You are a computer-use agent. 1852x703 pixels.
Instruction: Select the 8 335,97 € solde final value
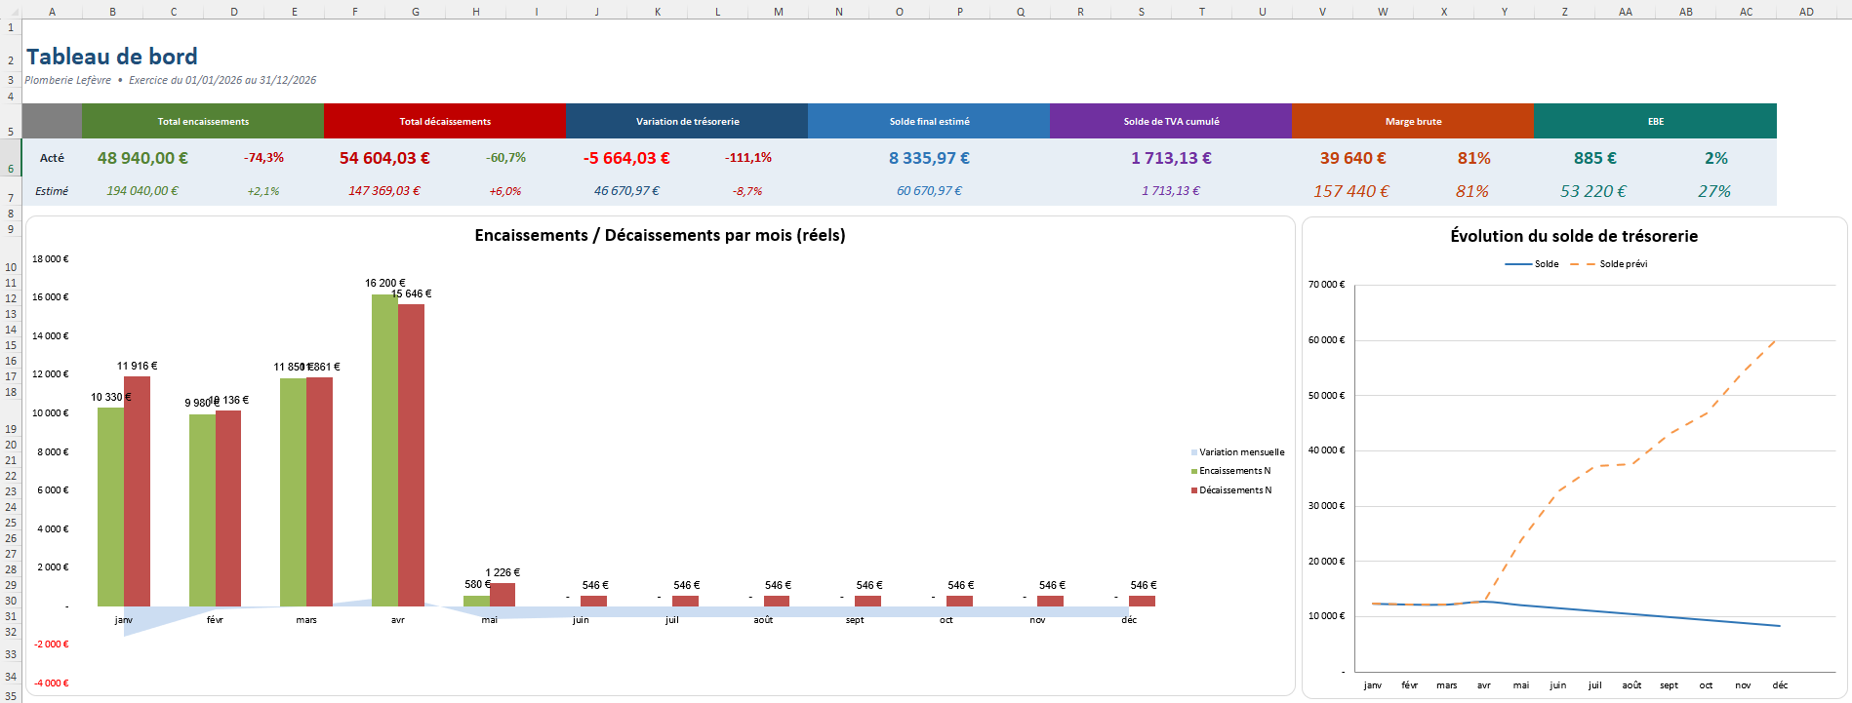click(x=929, y=158)
